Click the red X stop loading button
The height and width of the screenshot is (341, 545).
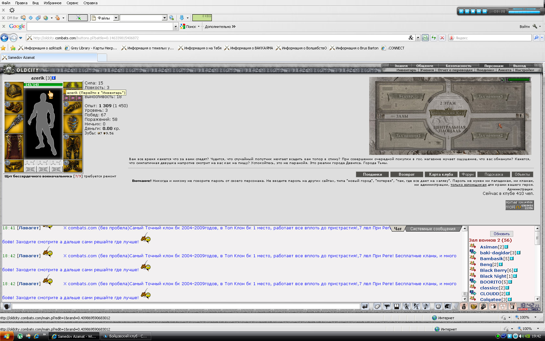click(442, 38)
